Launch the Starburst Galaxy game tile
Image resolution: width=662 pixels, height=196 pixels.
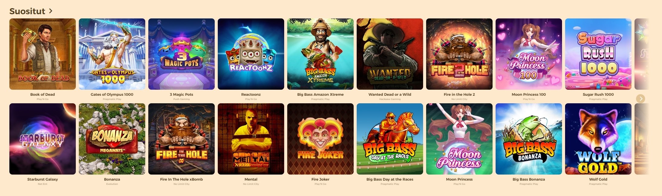(x=43, y=139)
